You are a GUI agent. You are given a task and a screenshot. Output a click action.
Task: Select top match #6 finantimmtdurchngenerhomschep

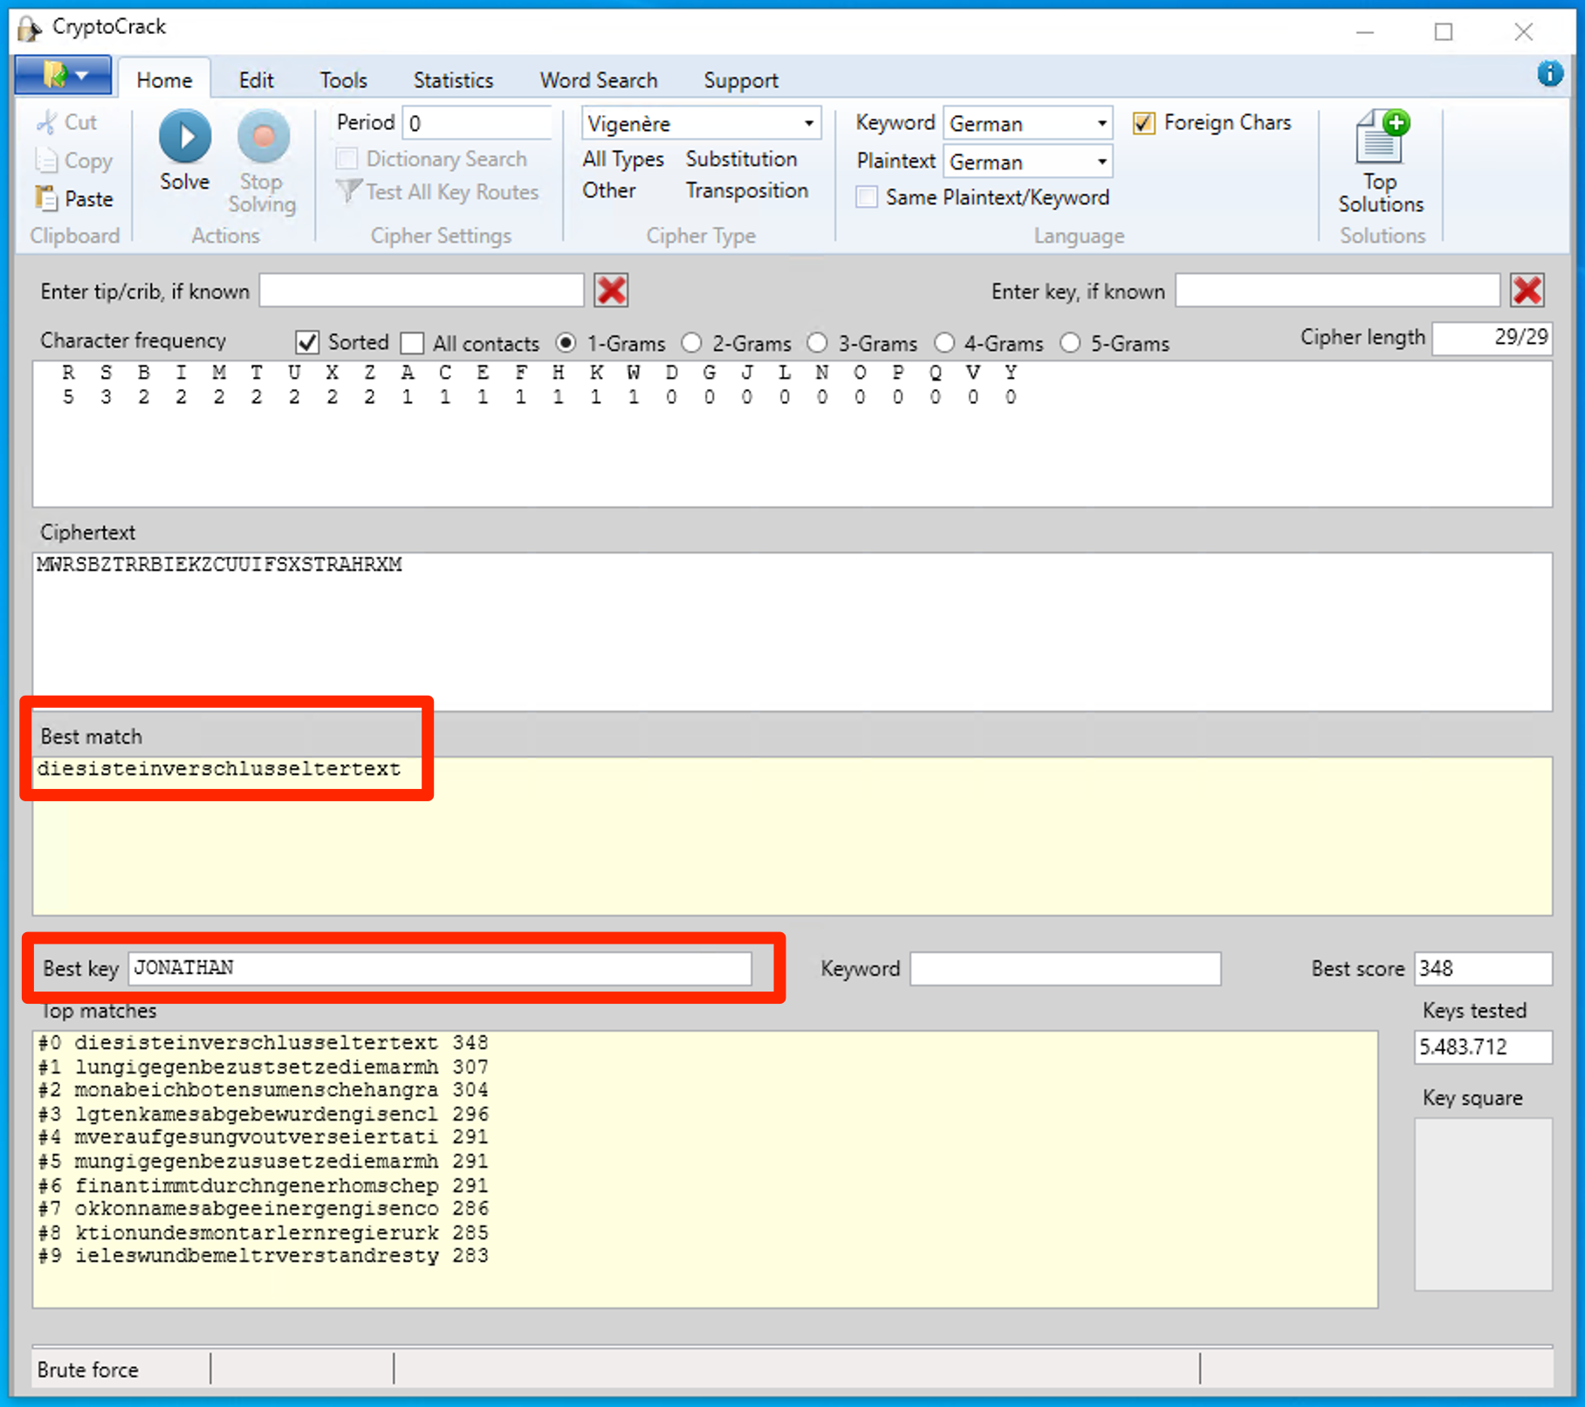pos(264,1185)
